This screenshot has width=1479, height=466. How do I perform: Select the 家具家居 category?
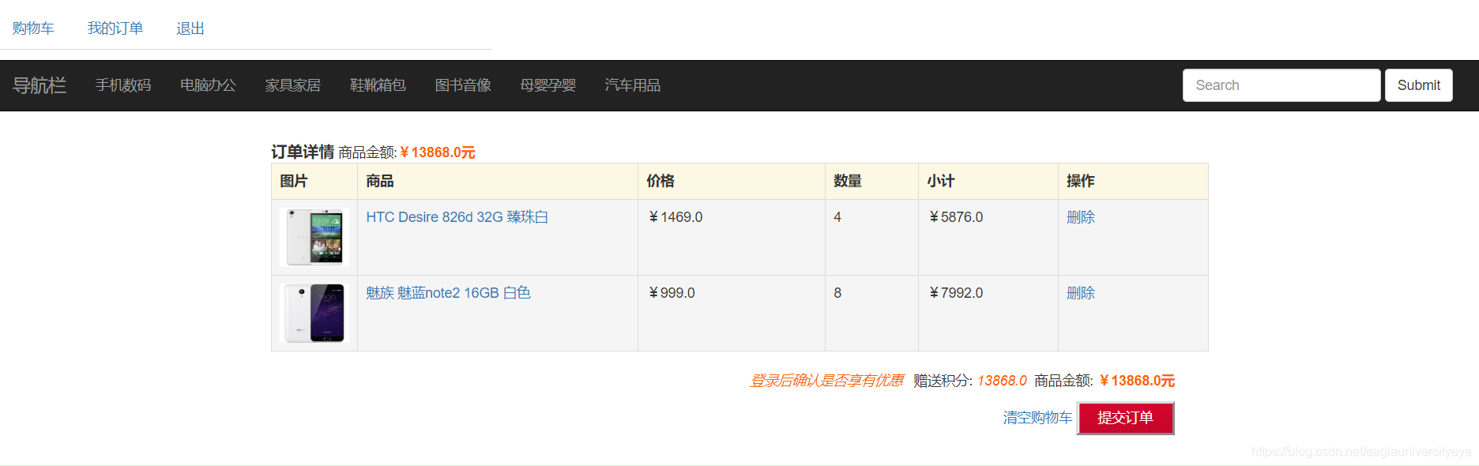(x=293, y=85)
